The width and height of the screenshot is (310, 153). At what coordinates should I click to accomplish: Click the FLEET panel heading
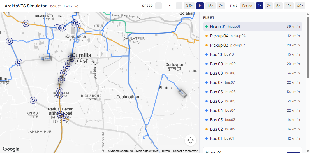[209, 18]
